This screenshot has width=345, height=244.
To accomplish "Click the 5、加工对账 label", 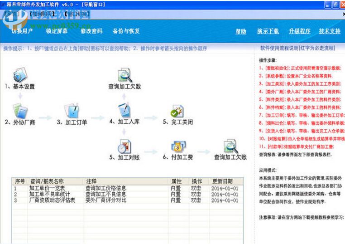I will coord(125,157).
